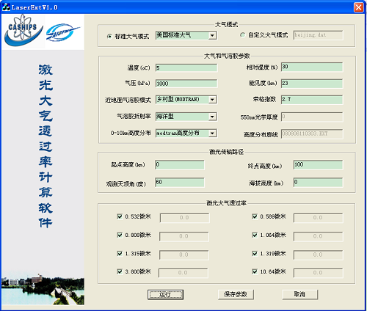The width and height of the screenshot is (367, 311).
Task: Open the 美国标准大气 atmosphere dropdown
Action: [212, 36]
